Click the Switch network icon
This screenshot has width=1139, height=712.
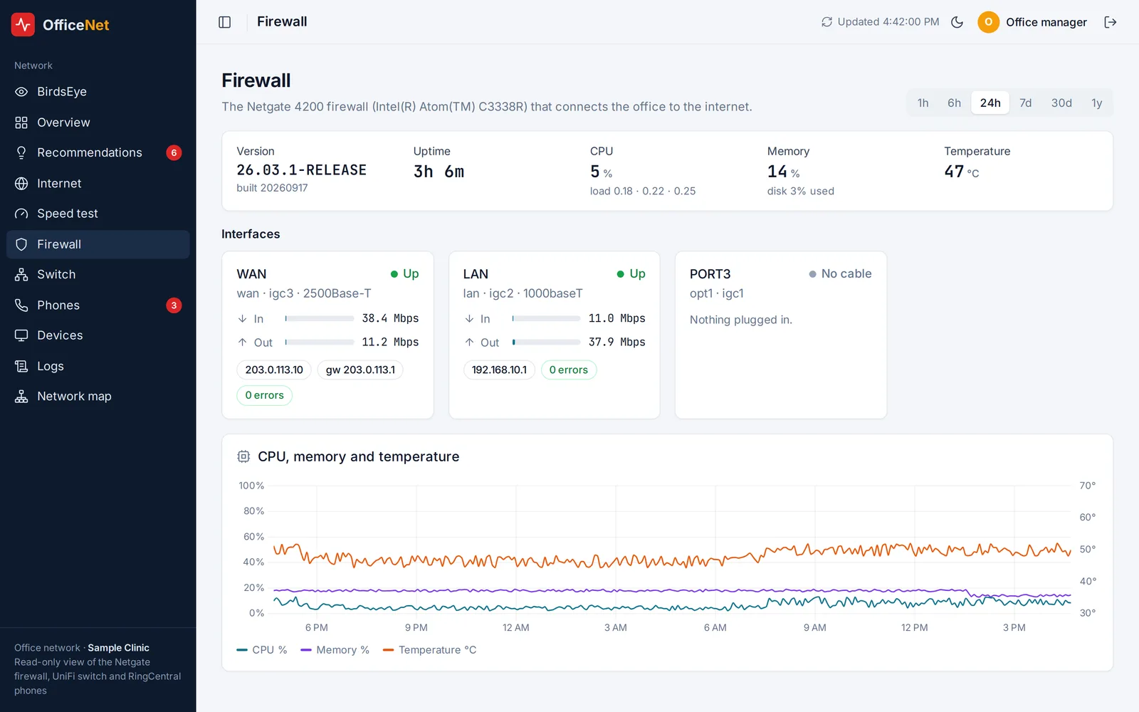21,275
